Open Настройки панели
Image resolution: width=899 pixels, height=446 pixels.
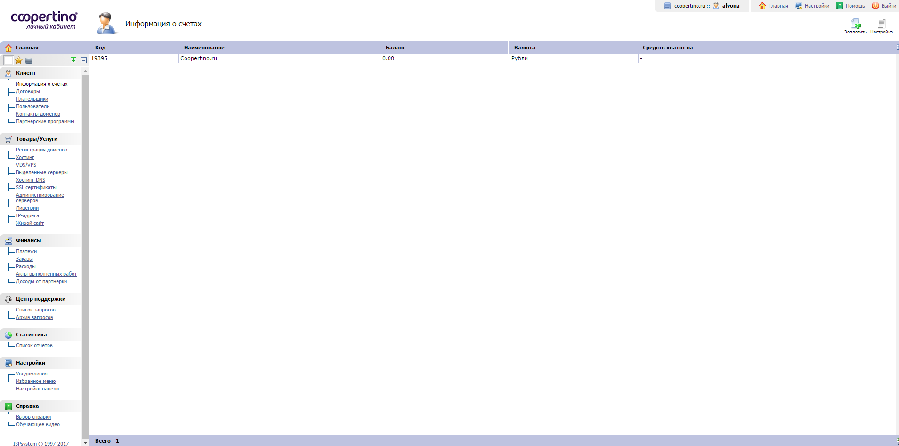pos(38,389)
